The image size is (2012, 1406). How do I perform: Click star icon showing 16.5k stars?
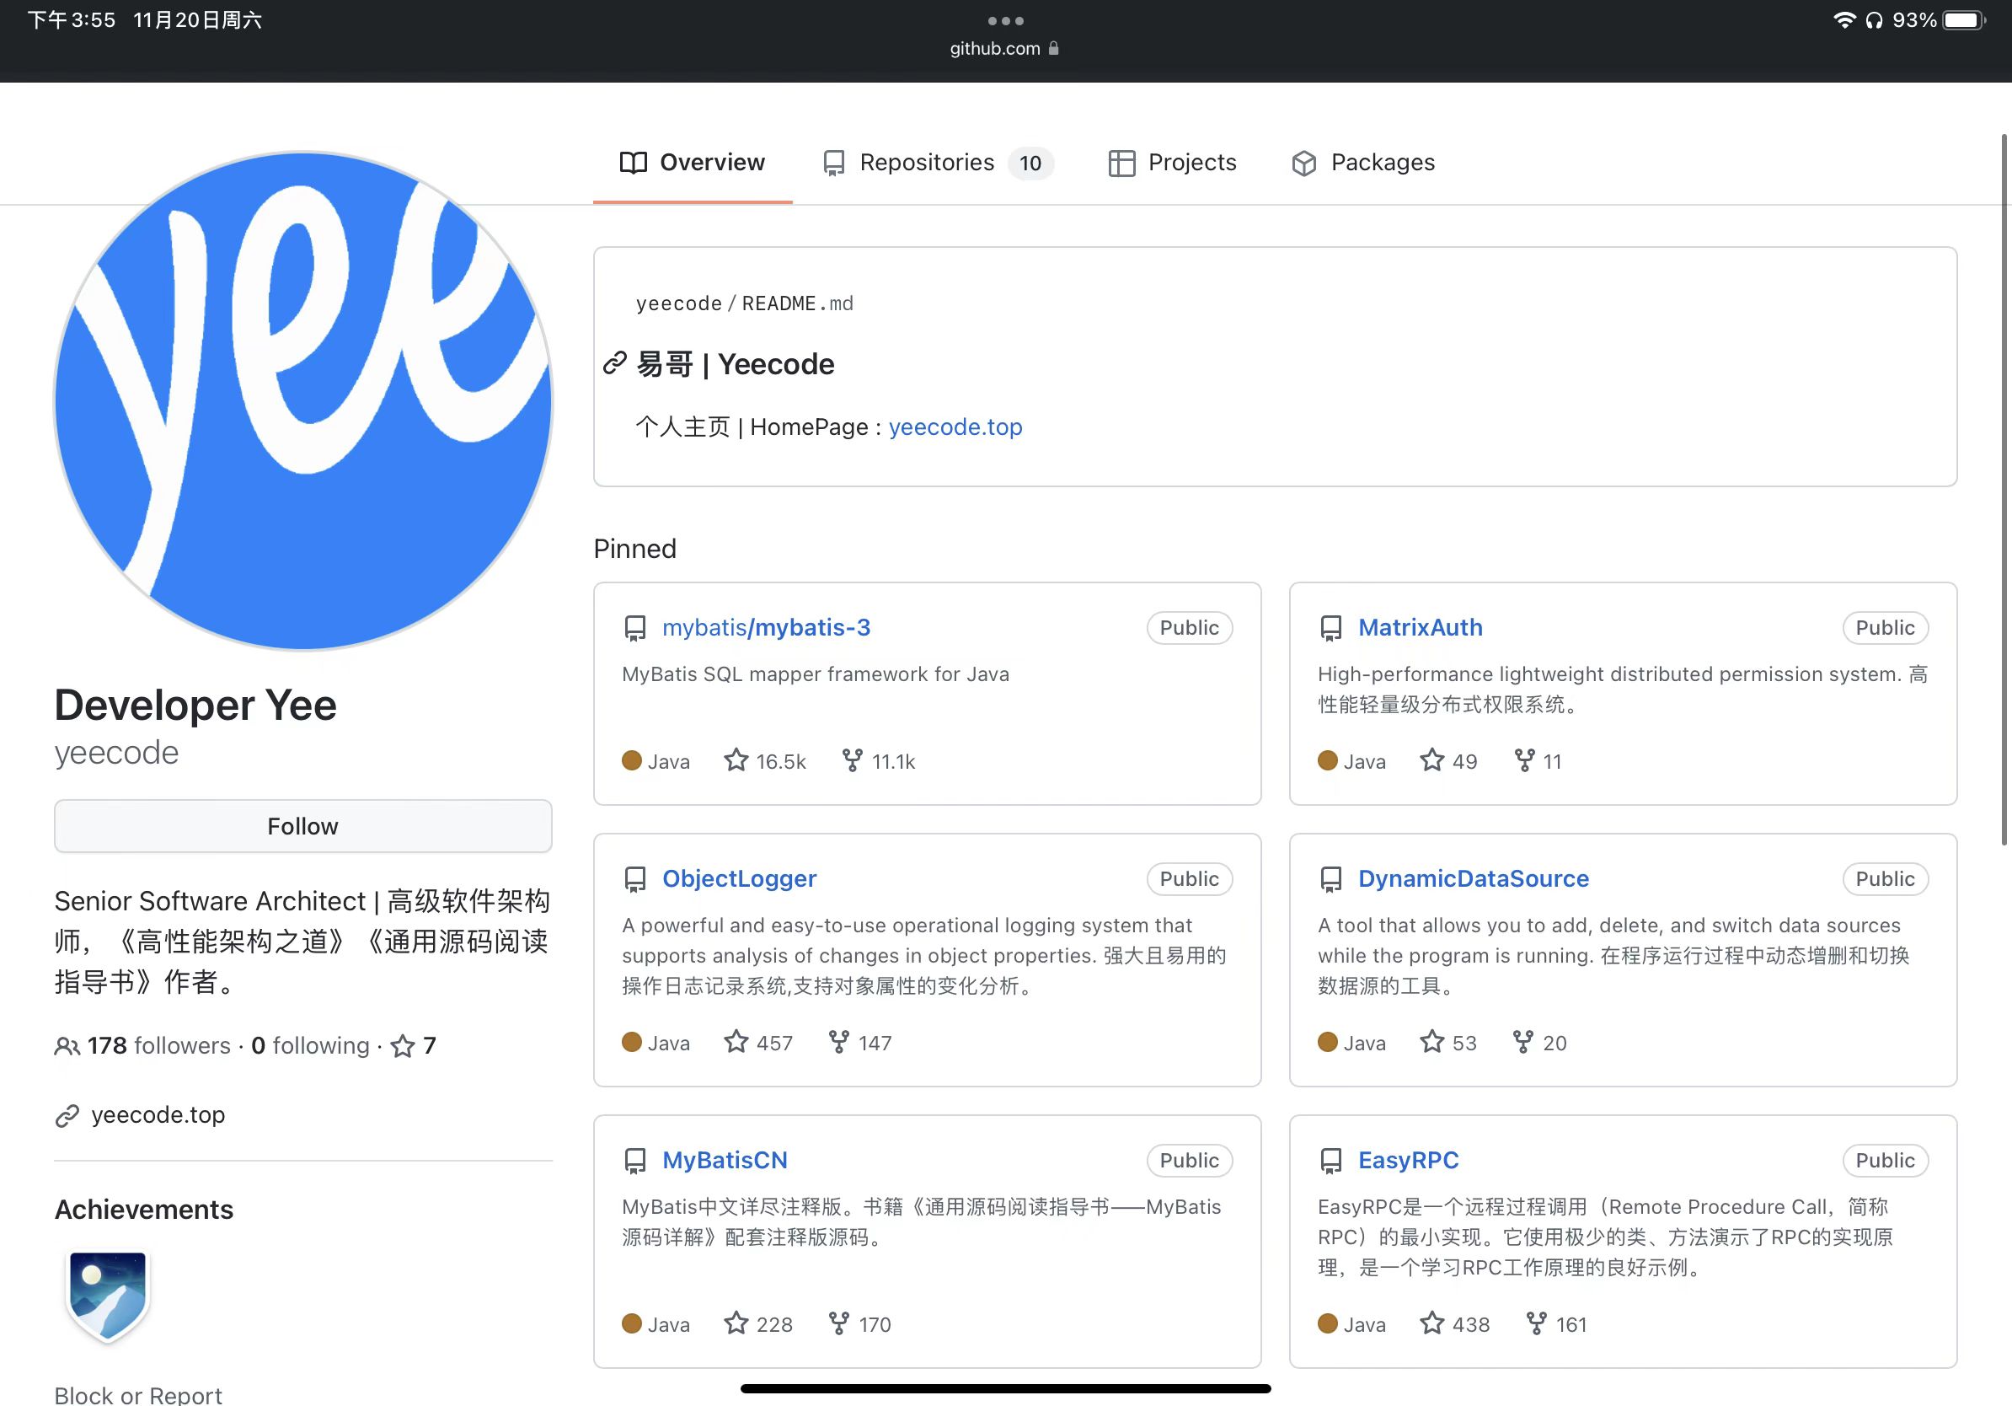pos(736,760)
